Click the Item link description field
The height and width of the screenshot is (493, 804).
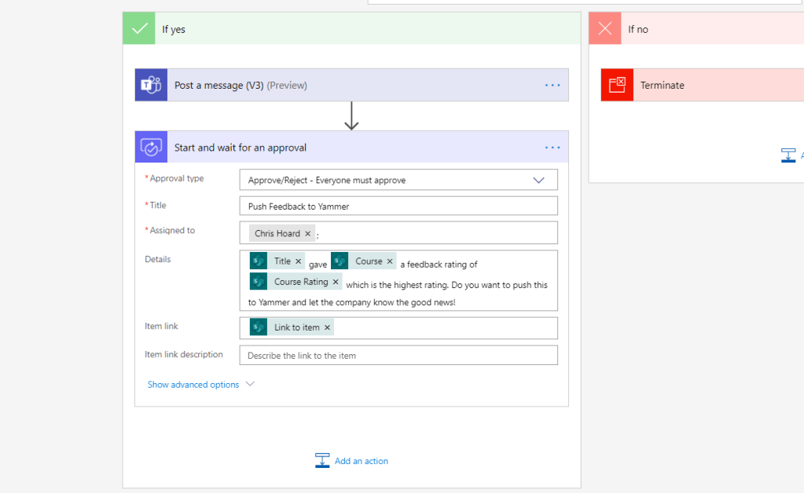(x=398, y=356)
